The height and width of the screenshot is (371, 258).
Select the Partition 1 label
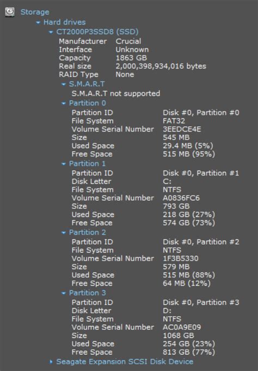point(87,164)
